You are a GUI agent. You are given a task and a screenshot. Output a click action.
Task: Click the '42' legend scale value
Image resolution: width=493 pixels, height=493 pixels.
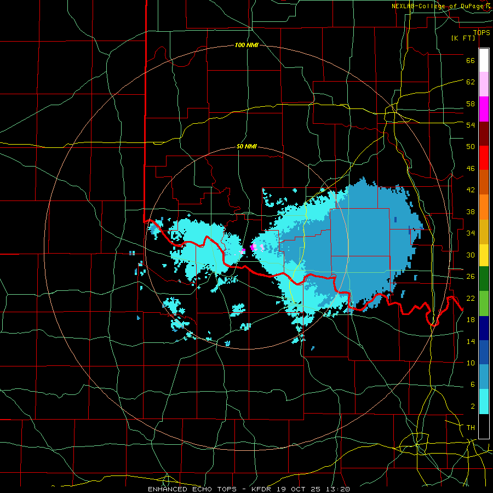(471, 190)
